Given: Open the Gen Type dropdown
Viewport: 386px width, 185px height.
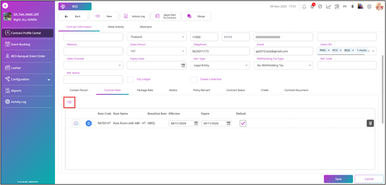Looking at the screenshot, I should coord(220,66).
